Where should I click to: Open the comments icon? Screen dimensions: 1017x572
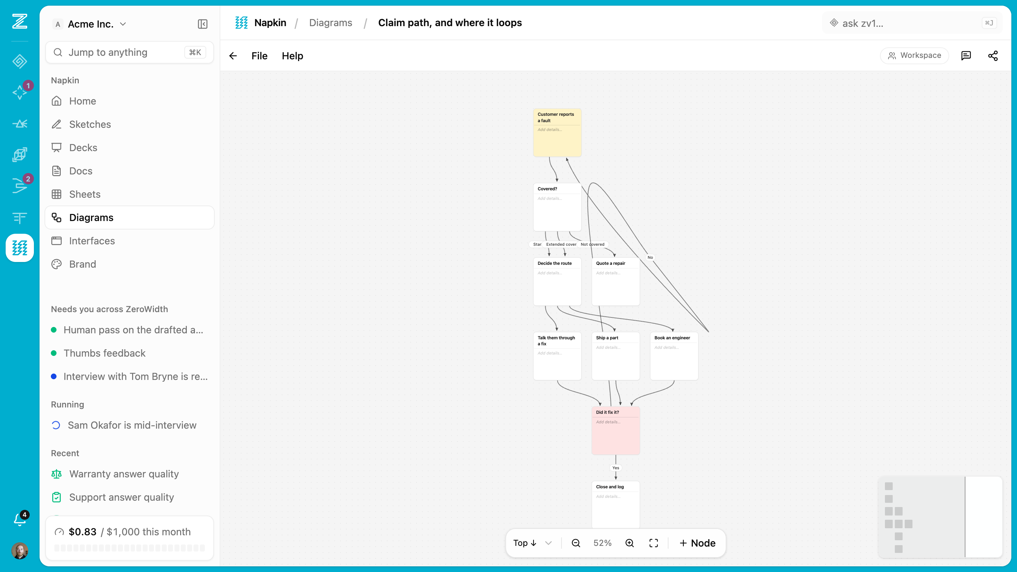point(966,56)
